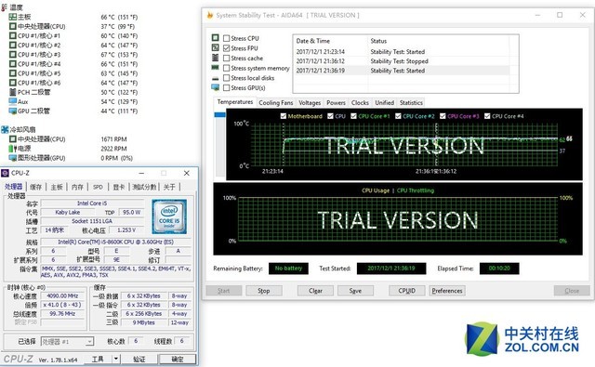
Task: Select the 21:36:12 Stability Test Stopped log row
Action: click(x=403, y=61)
